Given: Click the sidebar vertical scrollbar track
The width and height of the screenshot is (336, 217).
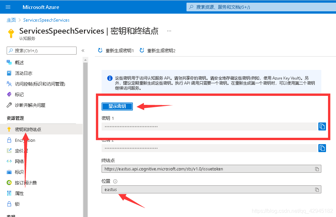Looking at the screenshot, I should [x=85, y=139].
